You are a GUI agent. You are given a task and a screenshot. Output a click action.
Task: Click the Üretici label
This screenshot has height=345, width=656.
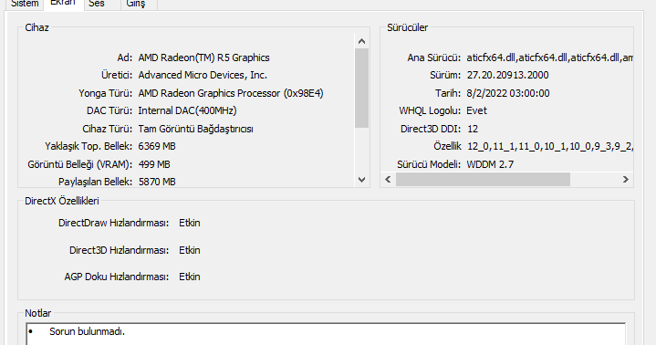(117, 75)
